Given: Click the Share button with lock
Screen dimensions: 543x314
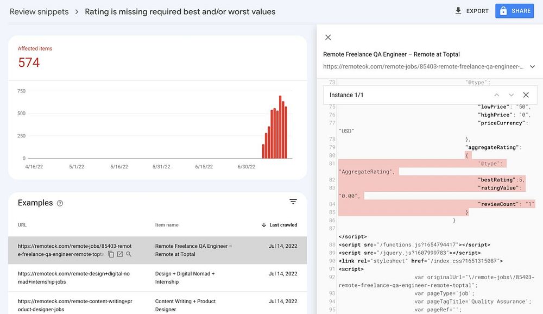Looking at the screenshot, I should coord(515,11).
